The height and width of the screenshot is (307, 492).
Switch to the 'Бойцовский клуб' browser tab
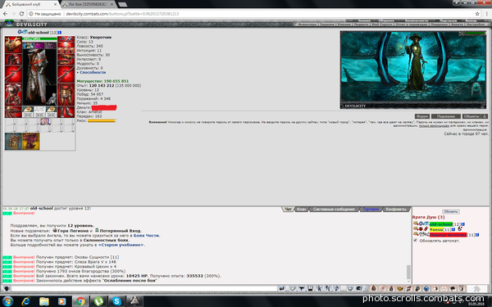click(31, 4)
